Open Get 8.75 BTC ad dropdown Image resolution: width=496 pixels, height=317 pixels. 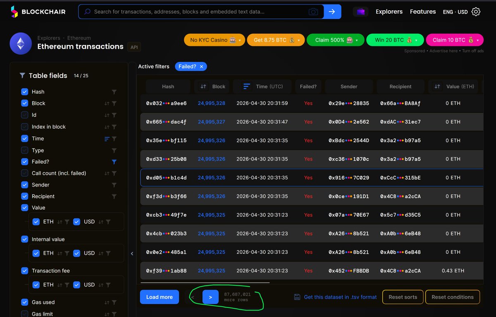point(276,40)
